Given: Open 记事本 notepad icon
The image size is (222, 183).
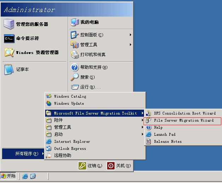Looking at the screenshot, I should (9, 69).
